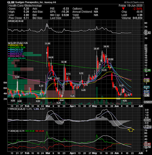The height and width of the screenshot is (155, 152).
Task: Click the red -DI value in ADX legend
Action: click(39, 131)
